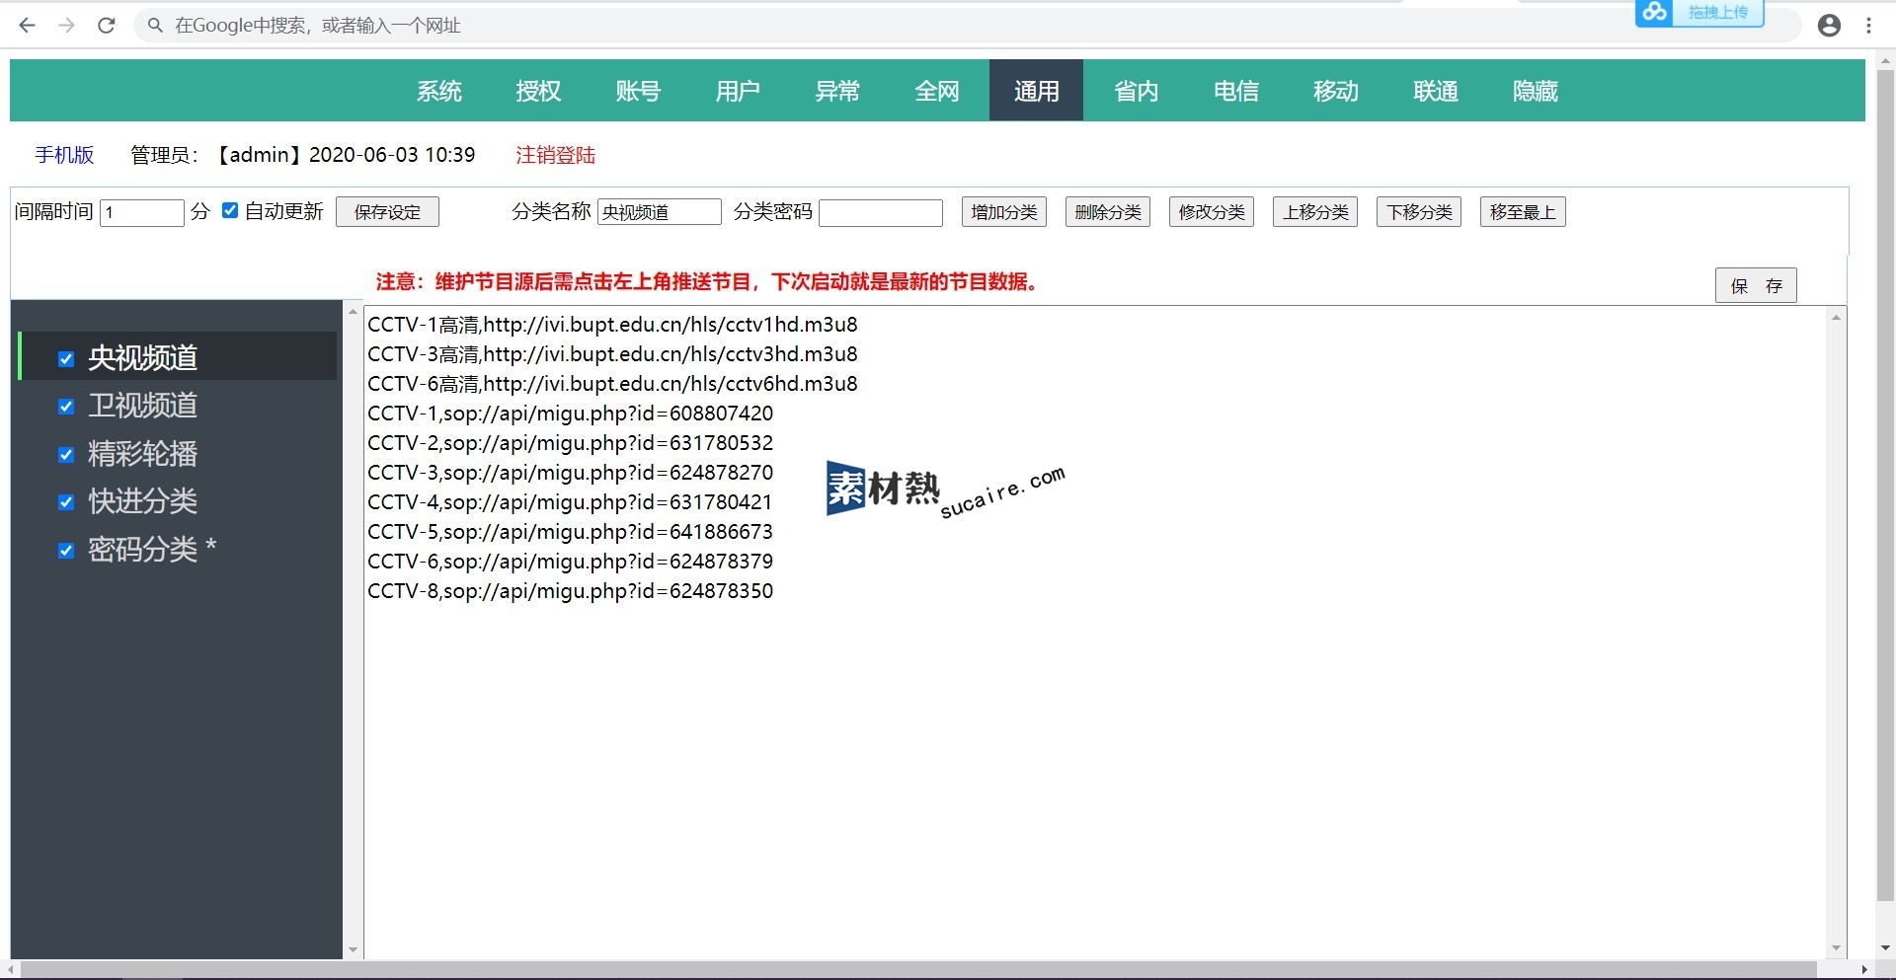Click the CCTV-1 migu id=608807420 line
The width and height of the screenshot is (1896, 980).
point(571,414)
